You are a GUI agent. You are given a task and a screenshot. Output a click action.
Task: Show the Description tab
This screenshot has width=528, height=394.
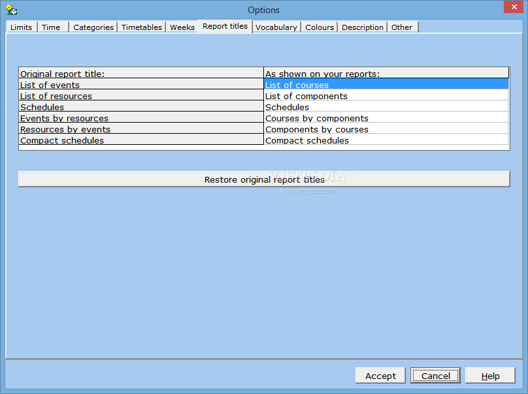(363, 27)
